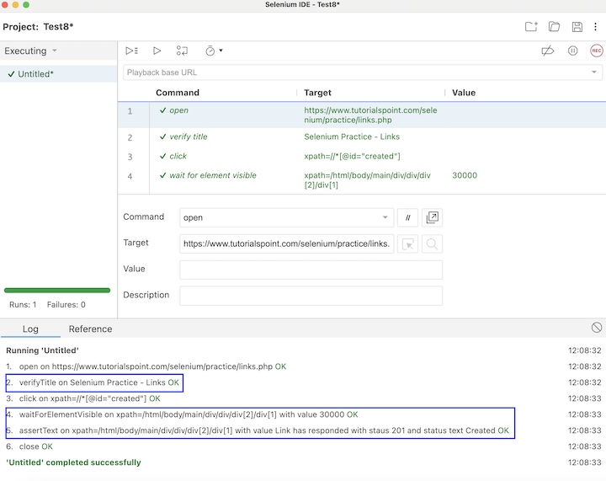Click log entry 6 close OK
This screenshot has height=481, width=606.
point(29,446)
